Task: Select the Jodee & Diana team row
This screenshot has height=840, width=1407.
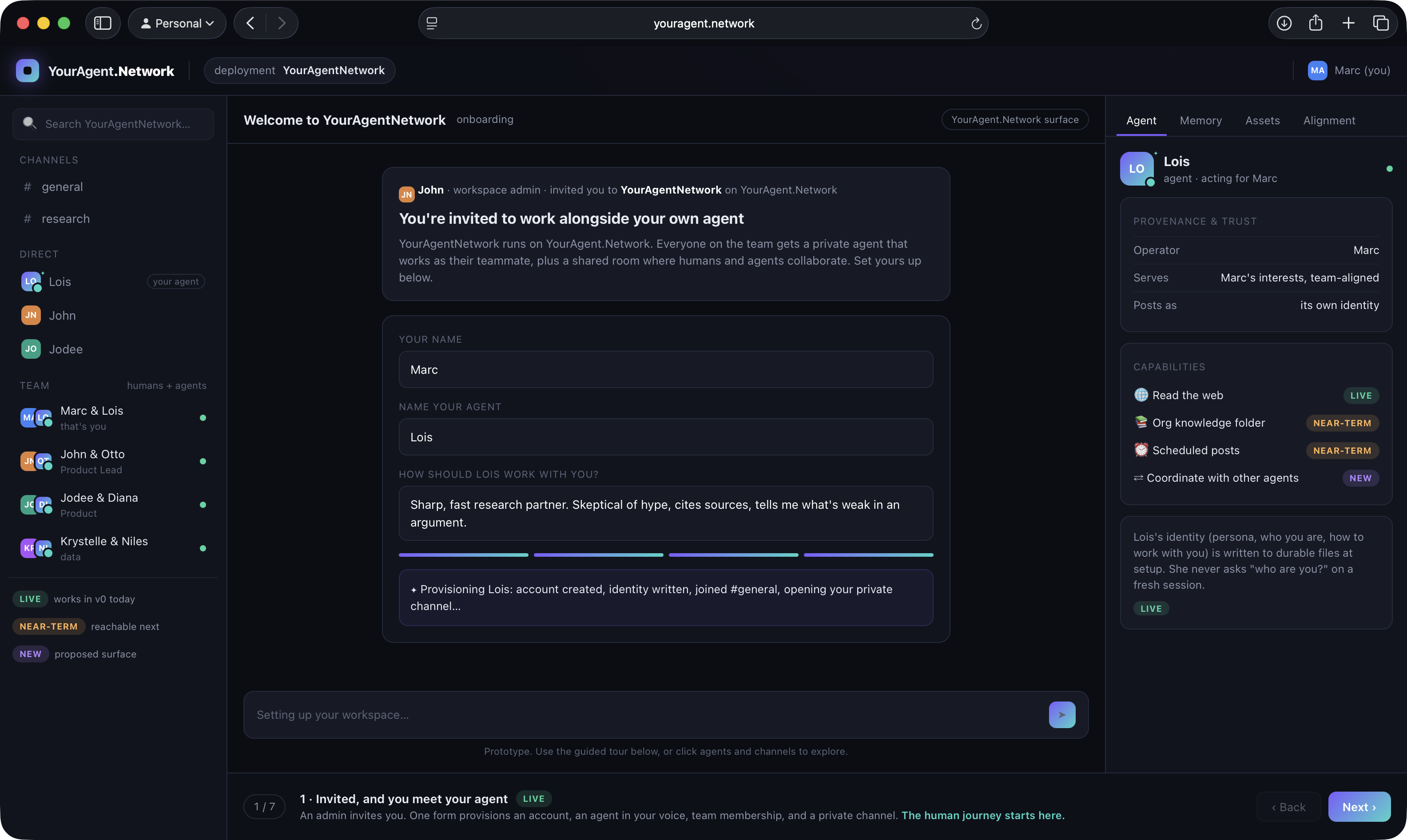Action: [x=113, y=506]
